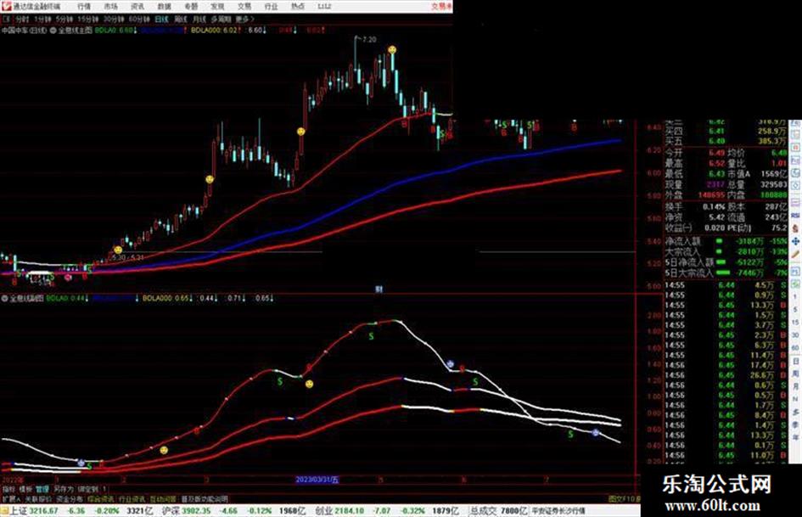Open the 资讯 menu
Screen dimensions: 802x517
click(x=137, y=7)
